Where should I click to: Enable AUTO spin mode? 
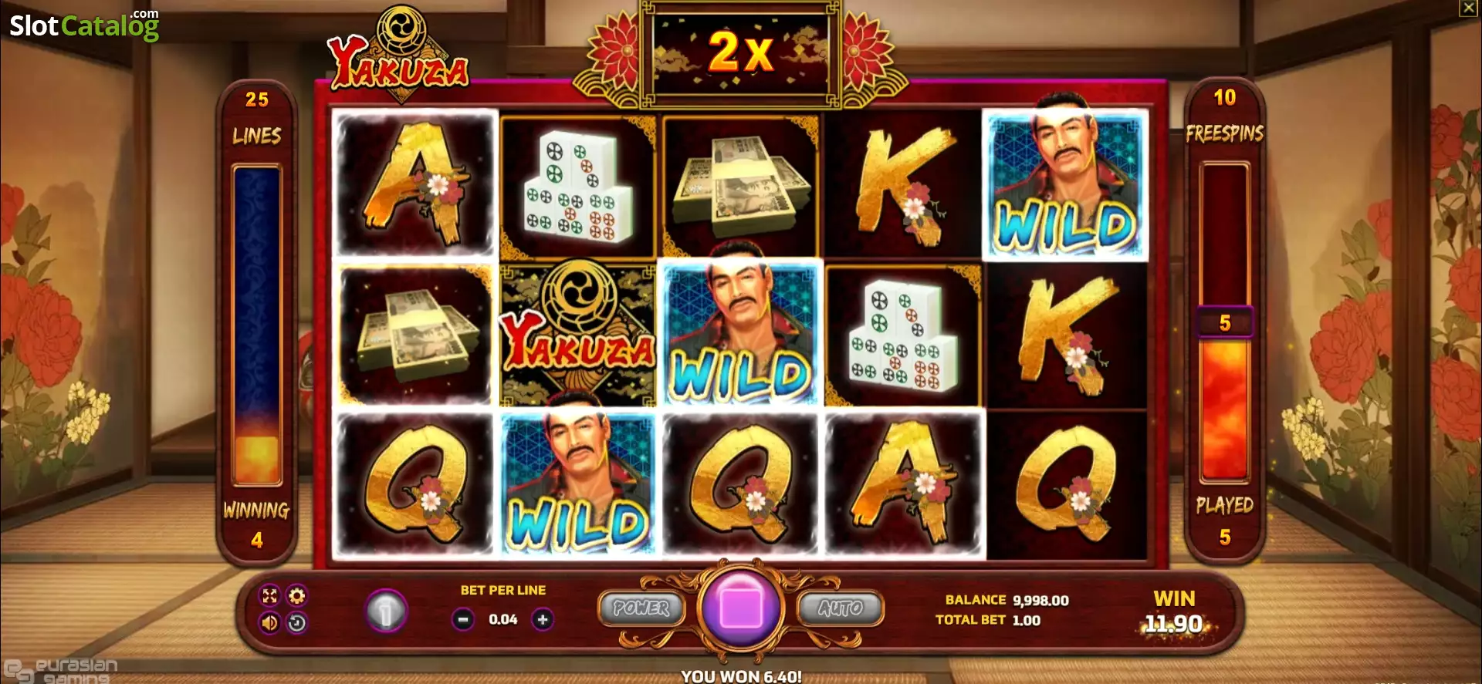tap(841, 608)
